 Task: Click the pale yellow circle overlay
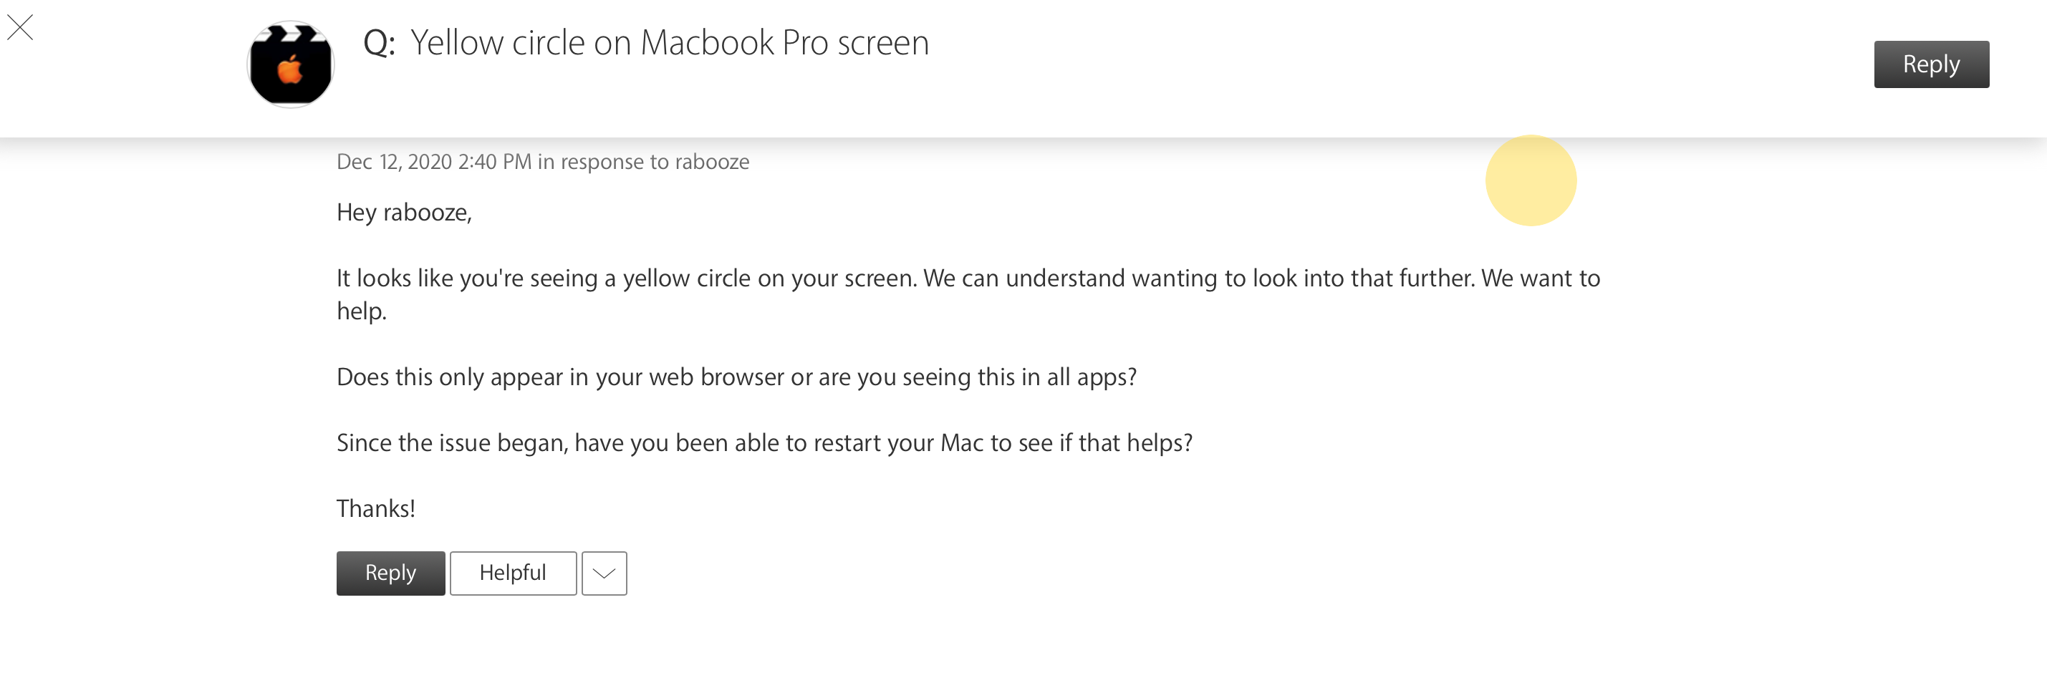tap(1531, 181)
